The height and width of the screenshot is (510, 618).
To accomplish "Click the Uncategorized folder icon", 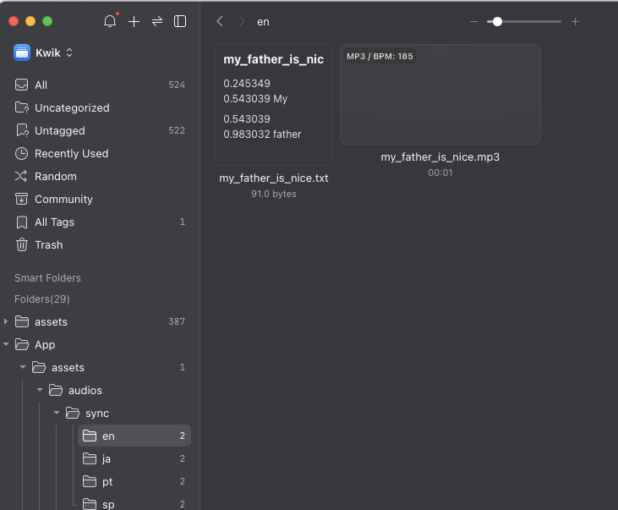I will coord(22,107).
